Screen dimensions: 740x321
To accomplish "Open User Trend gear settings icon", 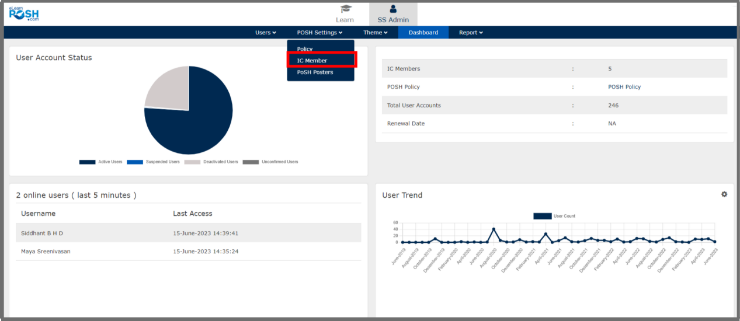I will pyautogui.click(x=724, y=194).
